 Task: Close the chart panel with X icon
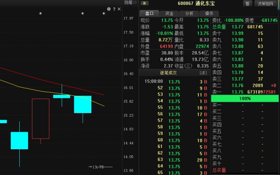[119, 9]
